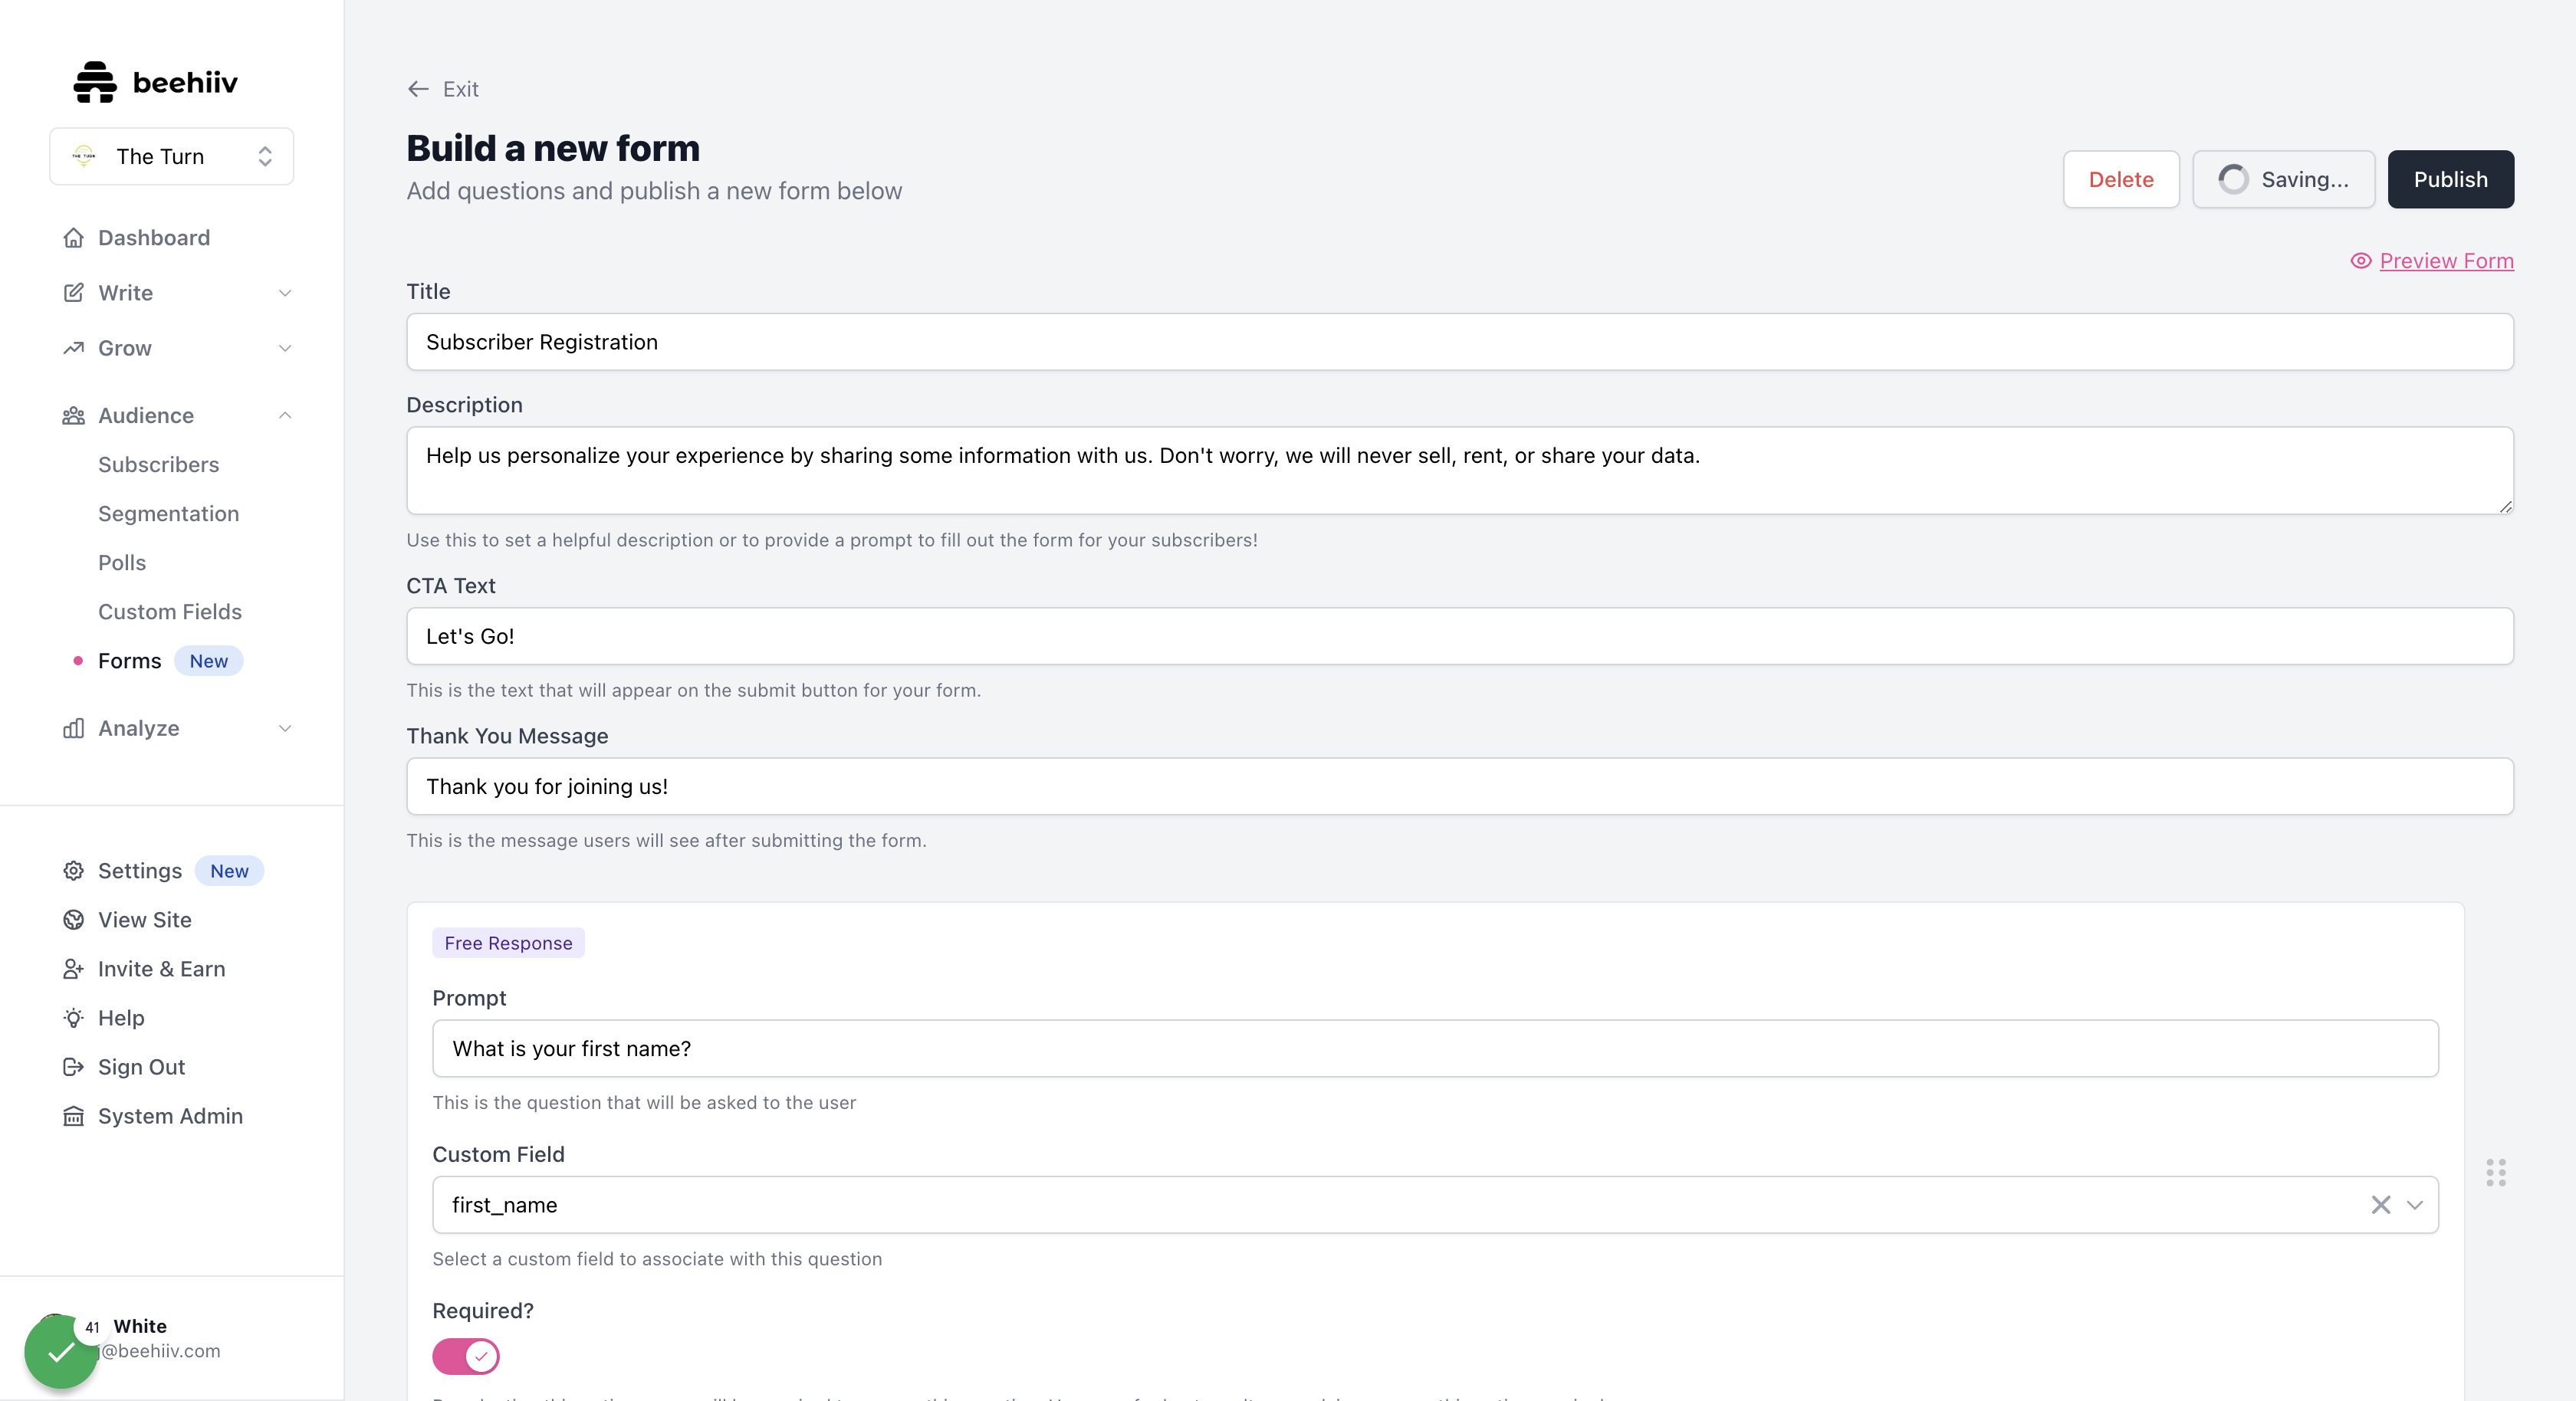Collapse the Audience menu chevron

point(285,415)
